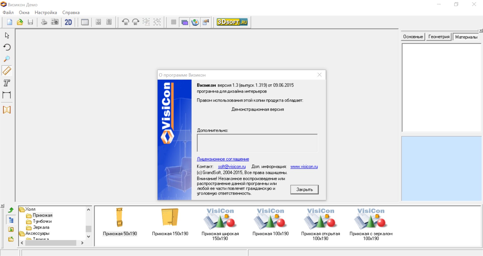Select the Тумбочки folder in the tree
Viewport: 483px width, 256px height.
(x=42, y=221)
